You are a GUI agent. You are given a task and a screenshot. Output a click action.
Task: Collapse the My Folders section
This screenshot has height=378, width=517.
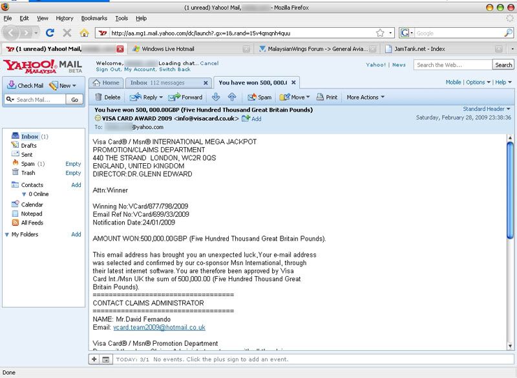(6, 235)
